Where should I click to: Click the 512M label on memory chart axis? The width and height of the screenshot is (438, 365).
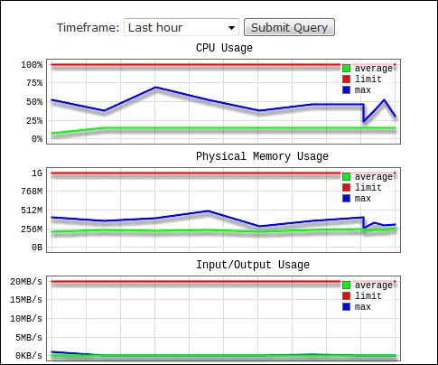point(32,211)
